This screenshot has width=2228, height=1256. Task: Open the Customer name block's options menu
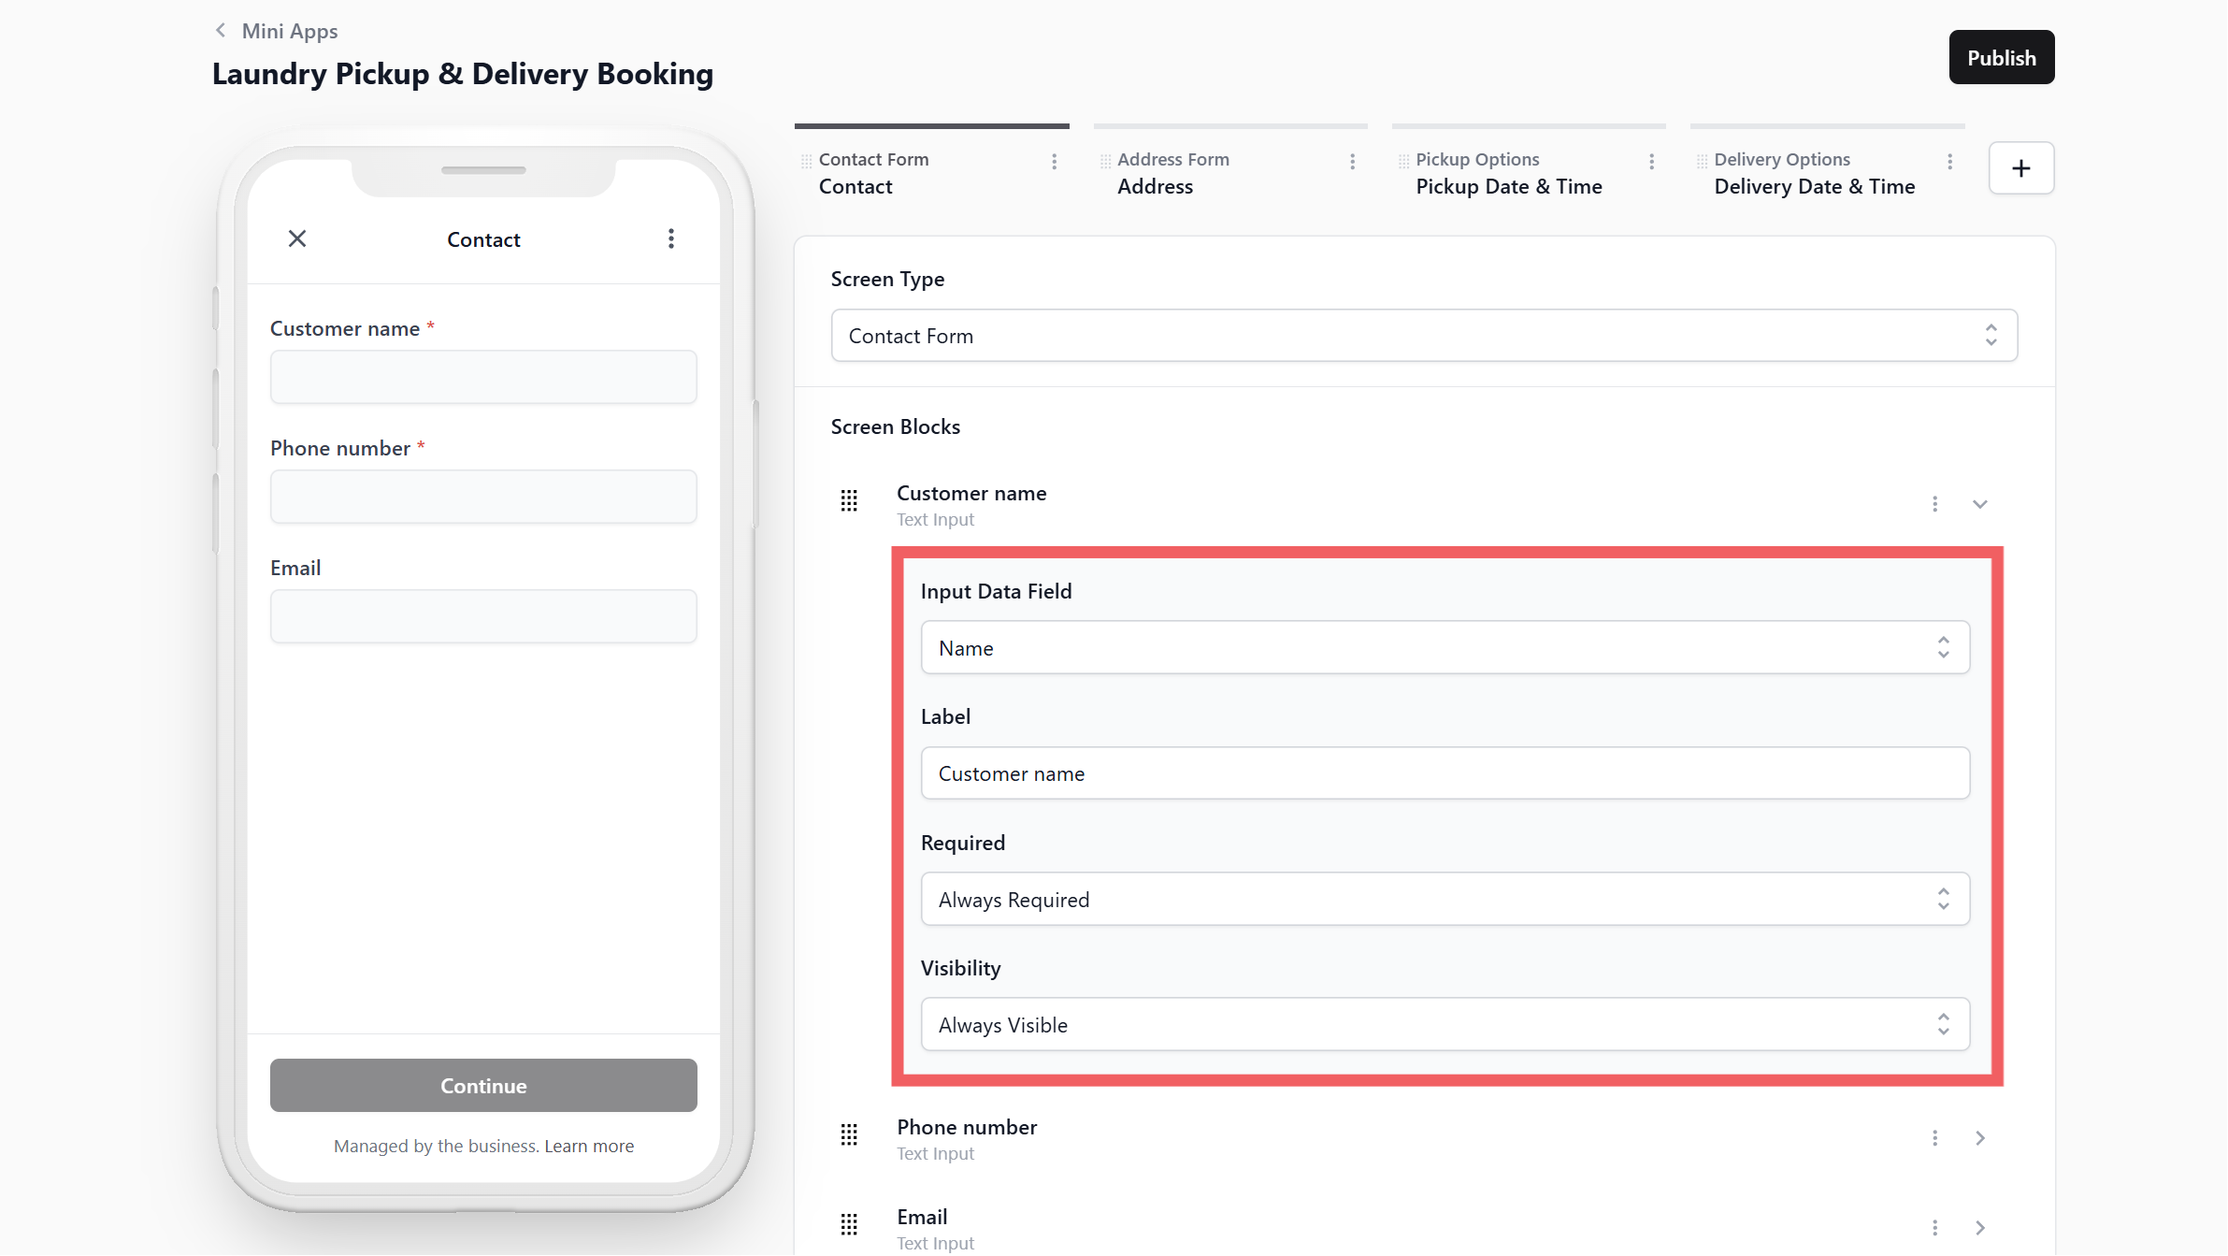[1934, 504]
